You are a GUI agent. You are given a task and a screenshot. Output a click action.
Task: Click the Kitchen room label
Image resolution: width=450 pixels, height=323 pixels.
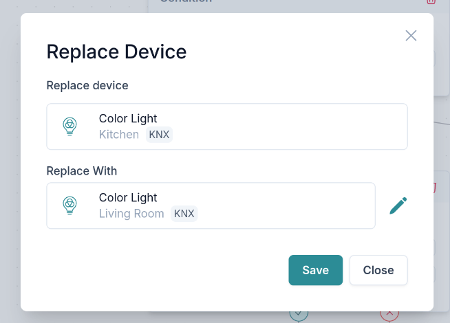119,135
